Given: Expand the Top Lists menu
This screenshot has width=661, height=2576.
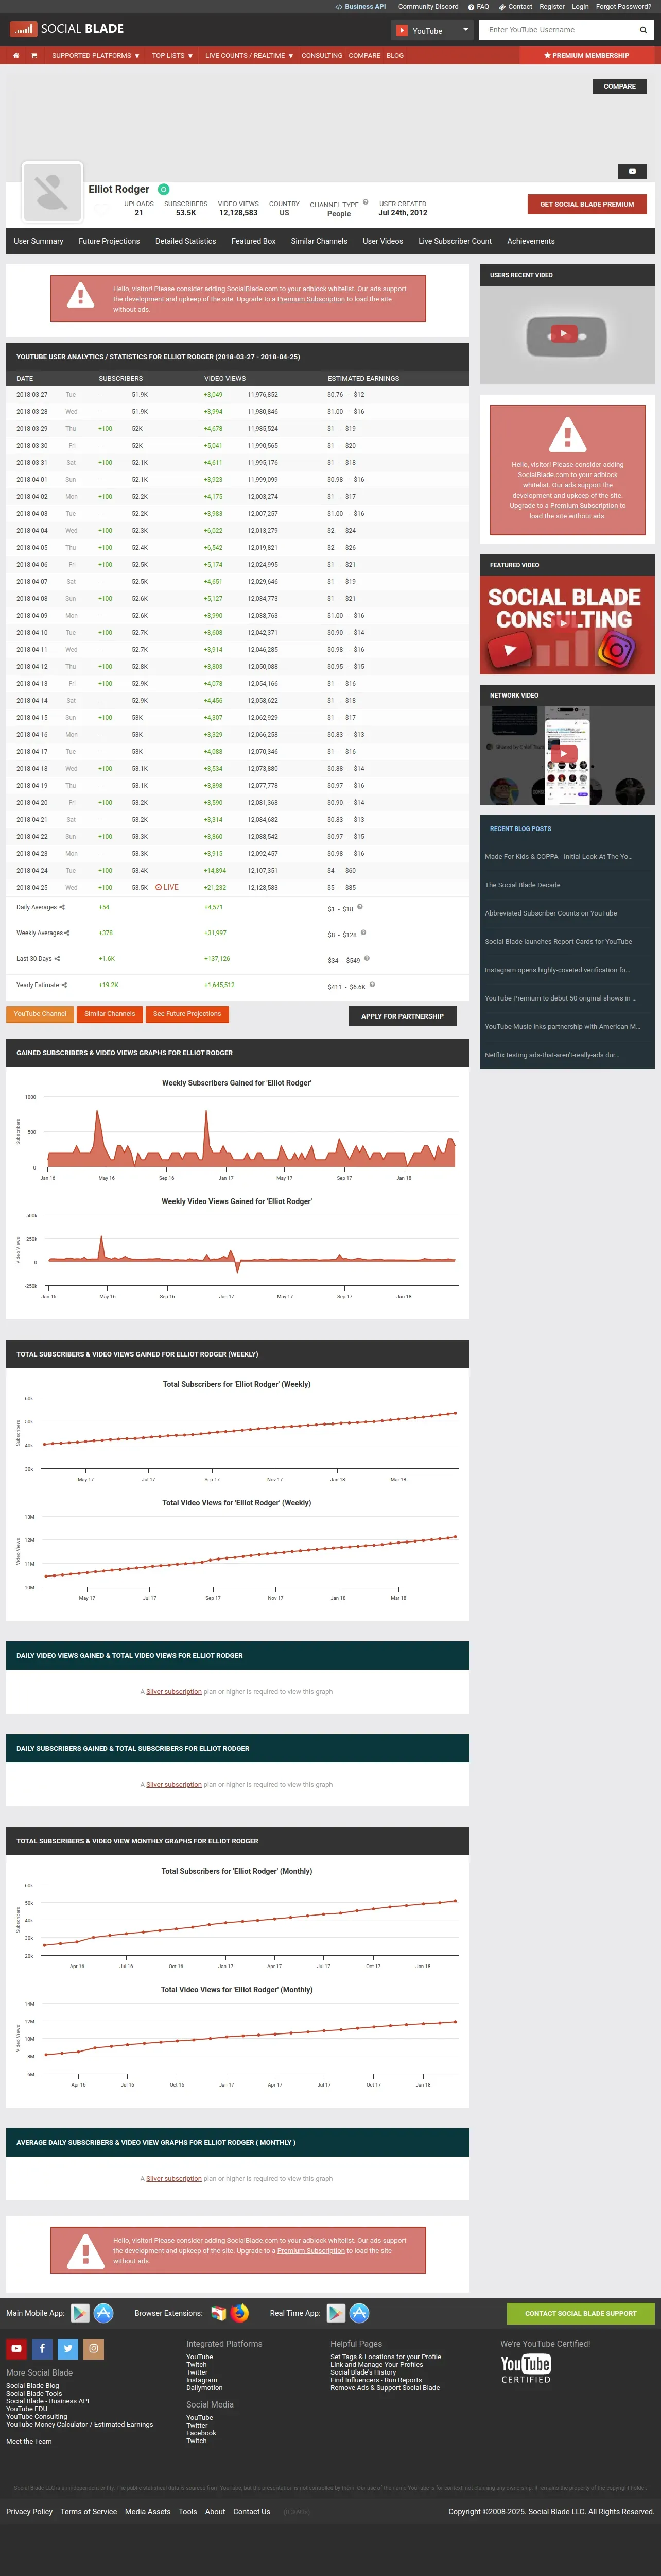Looking at the screenshot, I should (173, 56).
